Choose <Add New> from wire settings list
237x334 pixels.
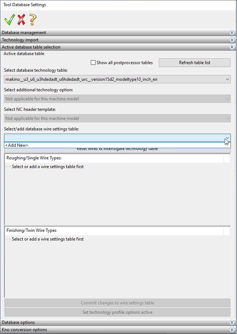117,145
